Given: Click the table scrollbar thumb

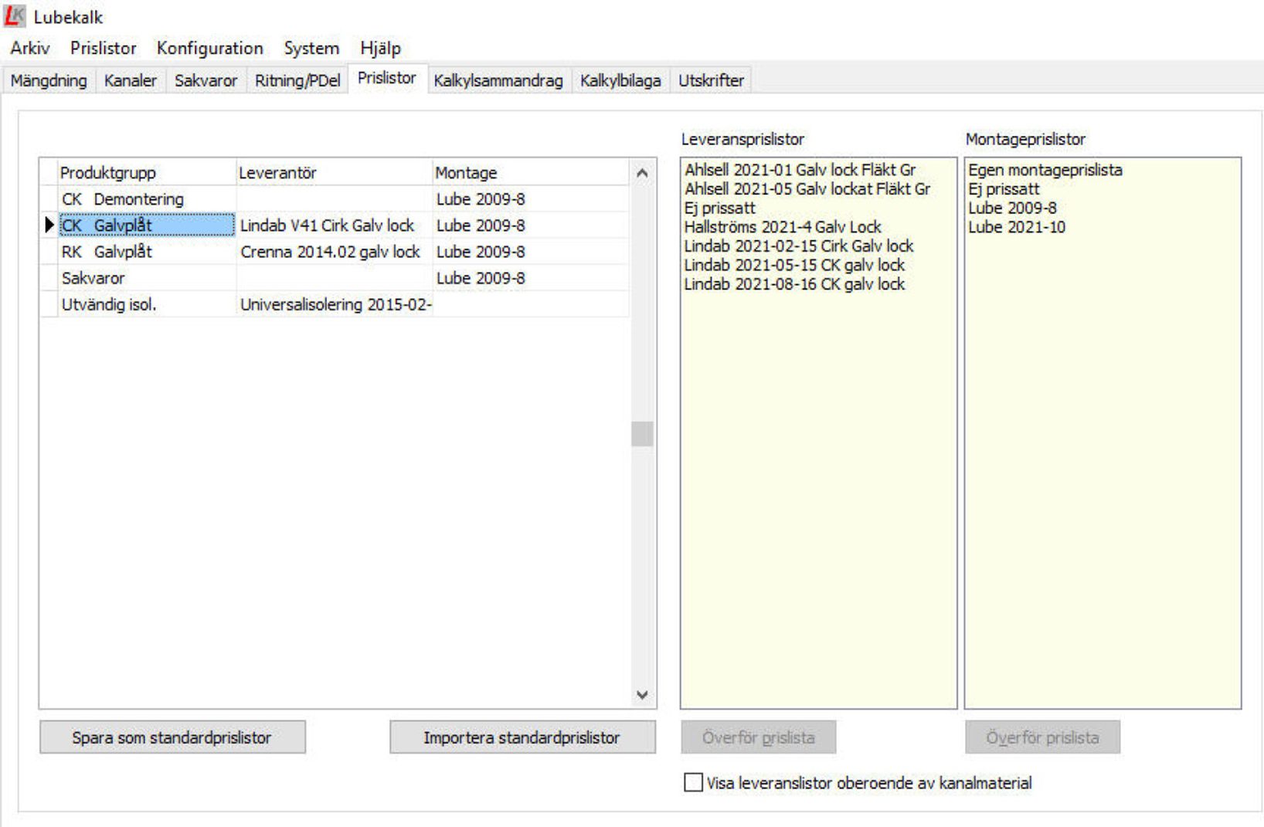Looking at the screenshot, I should coord(641,434).
